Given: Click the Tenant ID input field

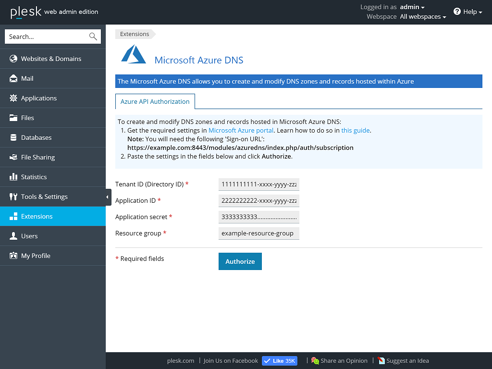Looking at the screenshot, I should 258,184.
